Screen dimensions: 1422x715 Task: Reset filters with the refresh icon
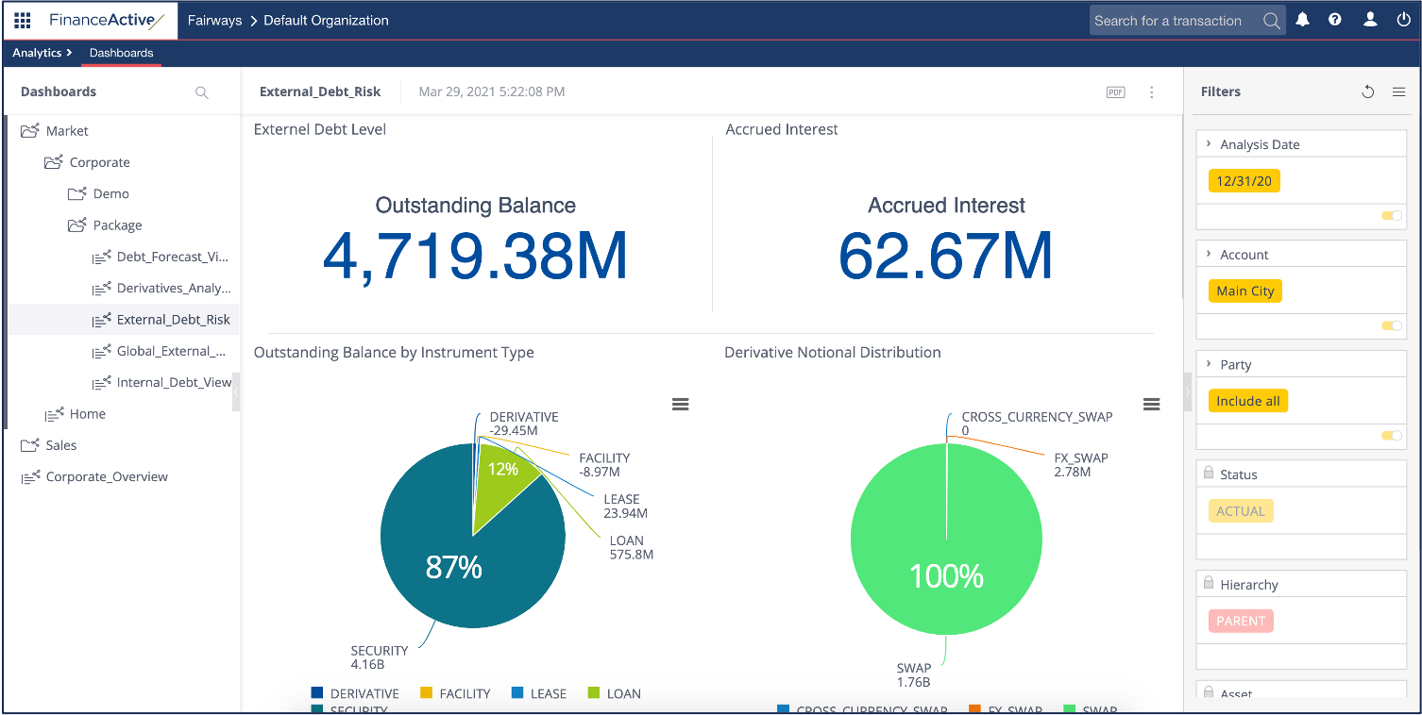pos(1367,92)
